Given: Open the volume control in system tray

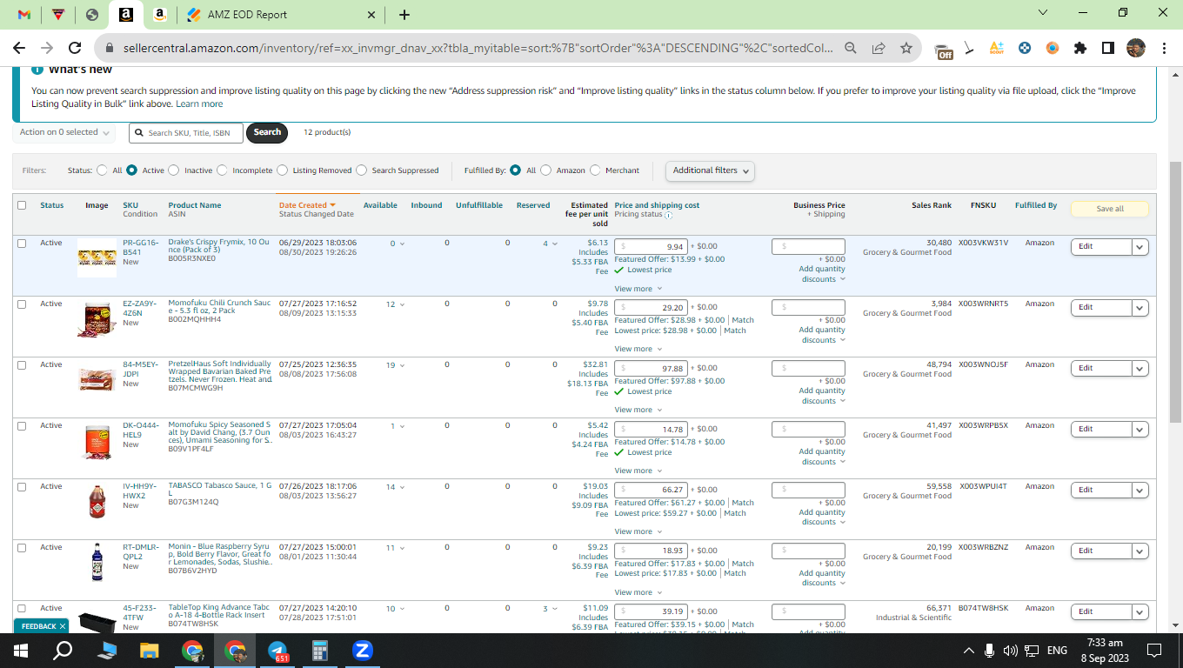Looking at the screenshot, I should pyautogui.click(x=1011, y=650).
